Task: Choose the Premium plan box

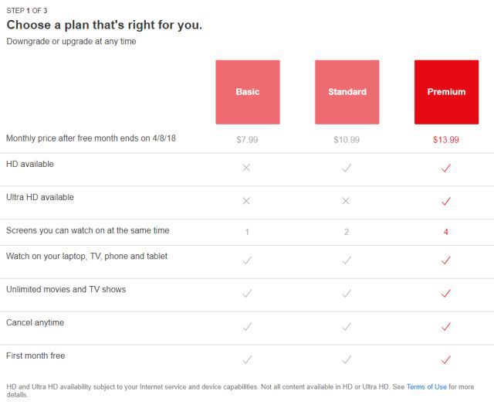Action: pos(446,92)
